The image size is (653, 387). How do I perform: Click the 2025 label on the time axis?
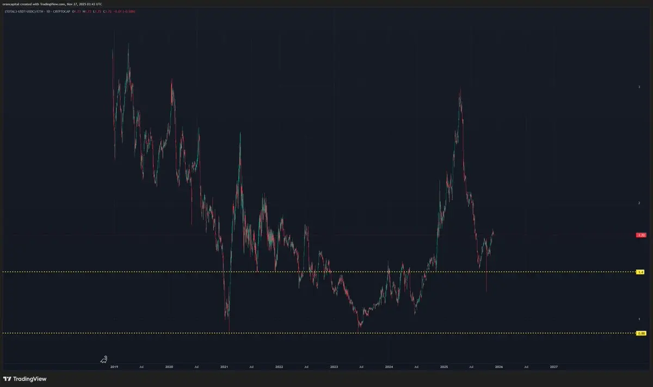click(444, 367)
